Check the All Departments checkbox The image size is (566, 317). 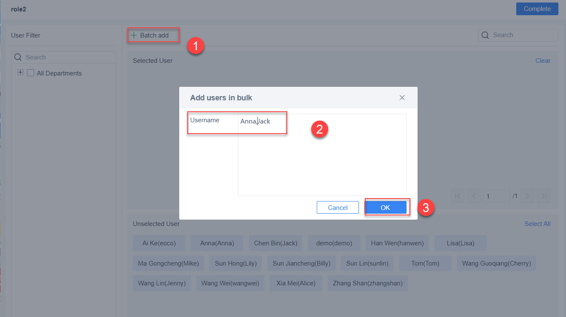coord(30,73)
